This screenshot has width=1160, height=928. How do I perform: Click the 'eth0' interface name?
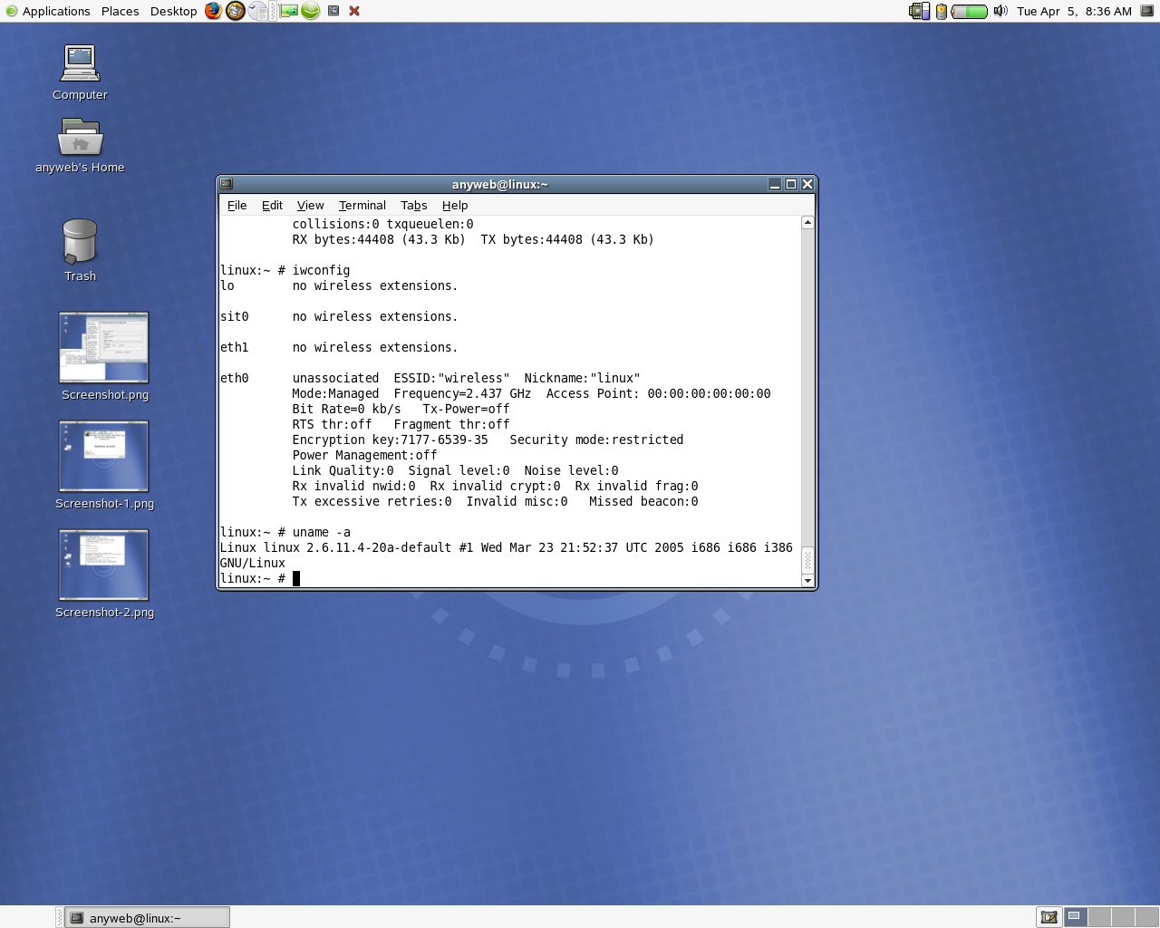click(234, 378)
